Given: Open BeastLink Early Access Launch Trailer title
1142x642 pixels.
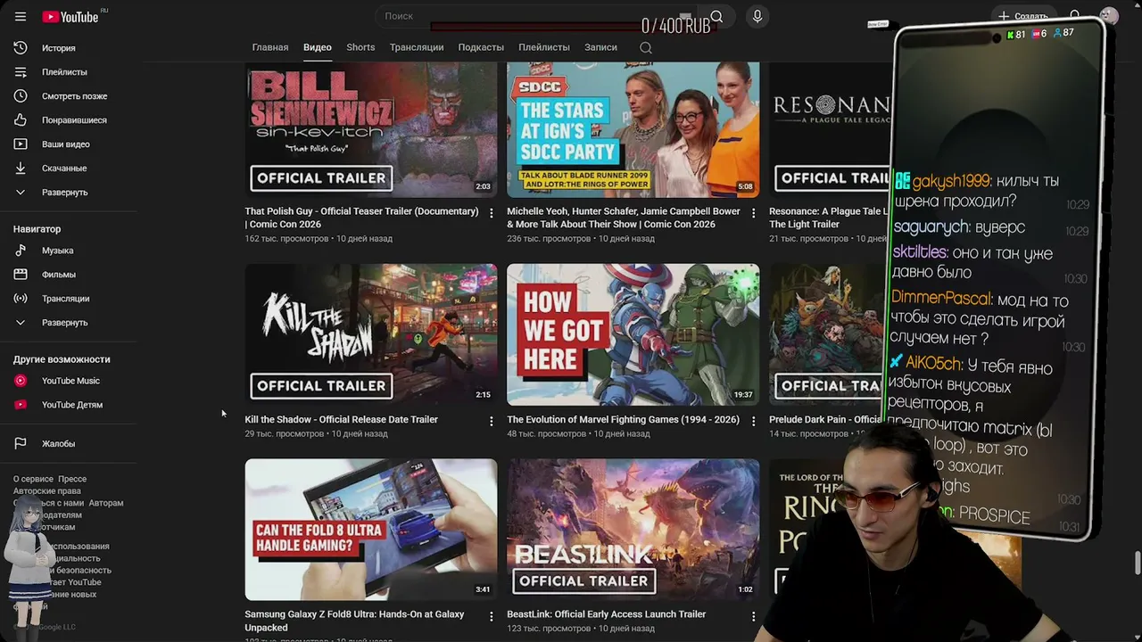Looking at the screenshot, I should pyautogui.click(x=606, y=614).
